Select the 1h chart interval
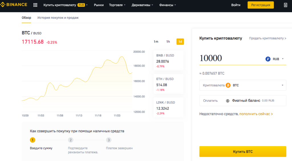292x161 pixels. (168, 42)
